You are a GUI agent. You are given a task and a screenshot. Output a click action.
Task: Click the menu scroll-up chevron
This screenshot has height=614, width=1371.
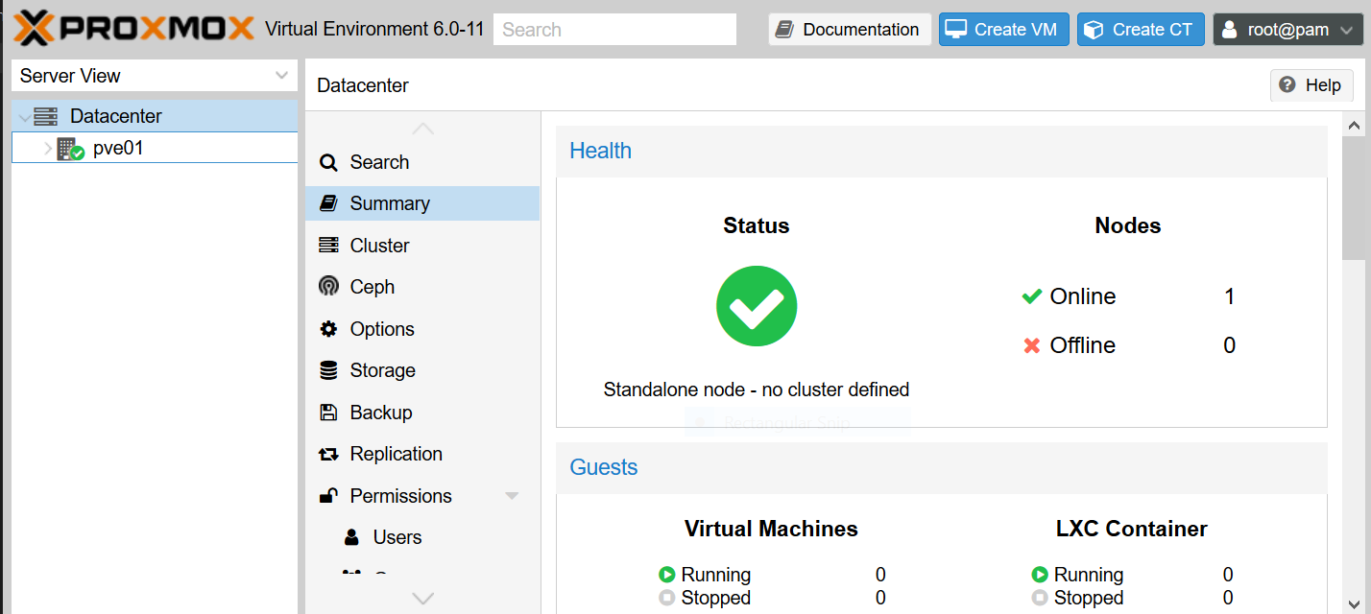pyautogui.click(x=422, y=130)
